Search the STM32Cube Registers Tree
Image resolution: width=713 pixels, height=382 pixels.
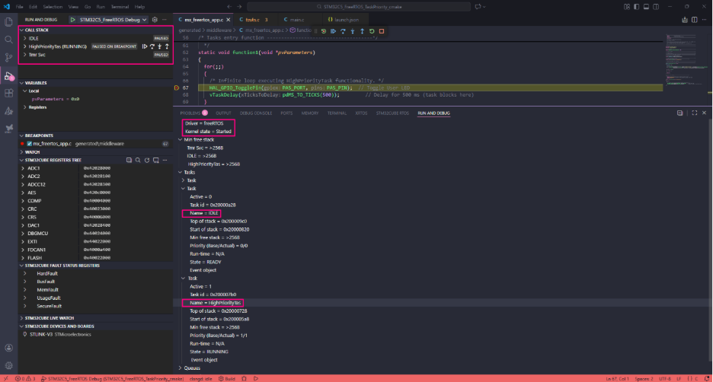pyautogui.click(x=138, y=160)
